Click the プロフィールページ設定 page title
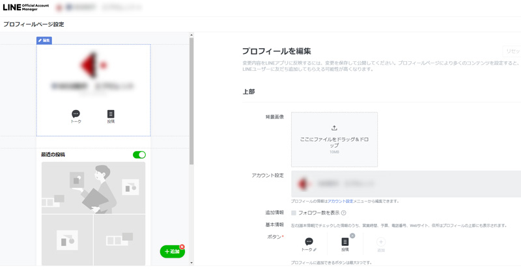Screen dimensions: 521x270 coord(34,24)
